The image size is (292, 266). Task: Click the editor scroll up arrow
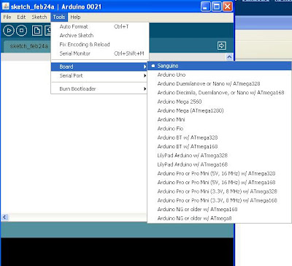pos(229,57)
